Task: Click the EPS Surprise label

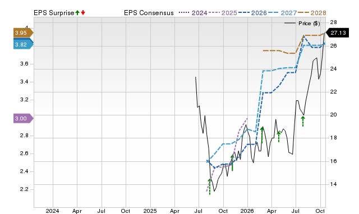Action: [x=54, y=13]
